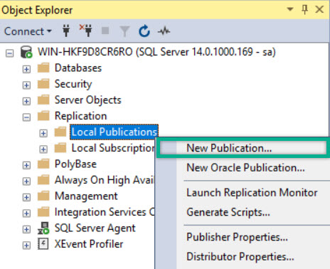Image resolution: width=330 pixels, height=269 pixels.
Task: Select the XEvent Profiler label
Action: pos(89,244)
